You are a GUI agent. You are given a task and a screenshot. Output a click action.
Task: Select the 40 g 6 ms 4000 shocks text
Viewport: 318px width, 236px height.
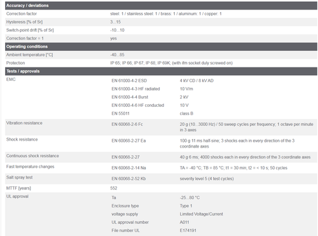tap(245, 157)
